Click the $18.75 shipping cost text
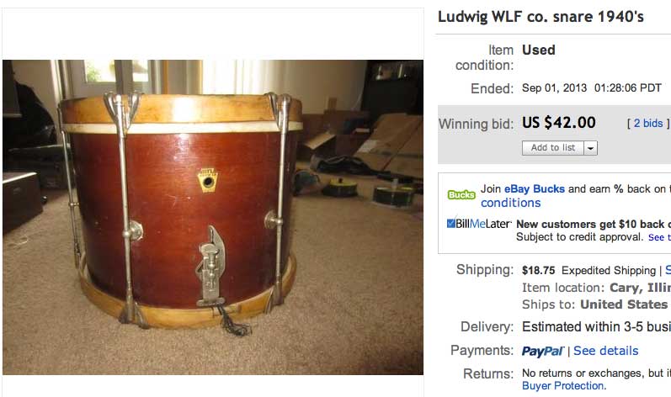Screen dimensions: 671x397 pyautogui.click(x=538, y=270)
